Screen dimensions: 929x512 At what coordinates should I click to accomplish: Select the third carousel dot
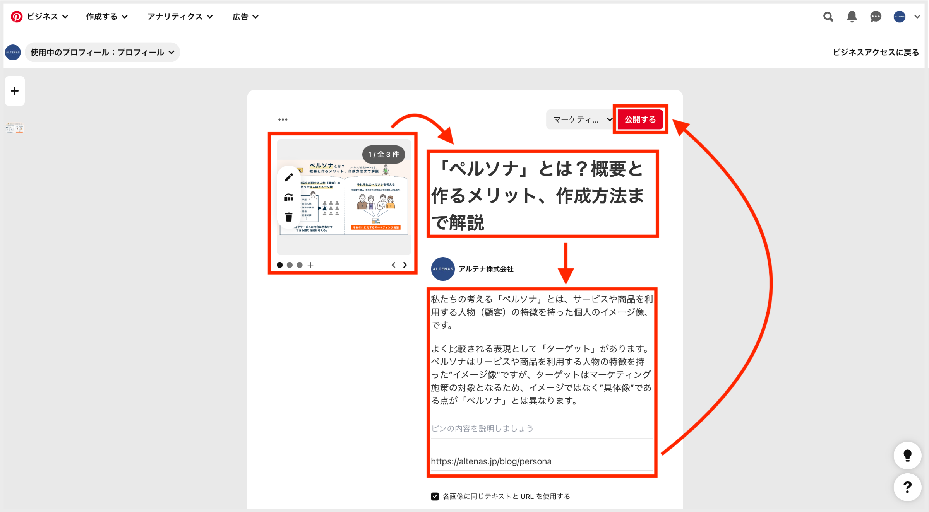[x=300, y=265]
